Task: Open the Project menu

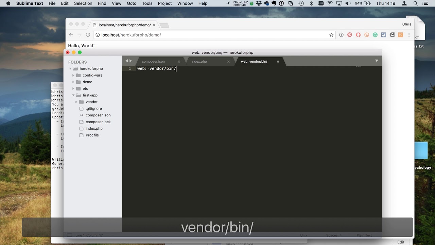Action: 165,3
